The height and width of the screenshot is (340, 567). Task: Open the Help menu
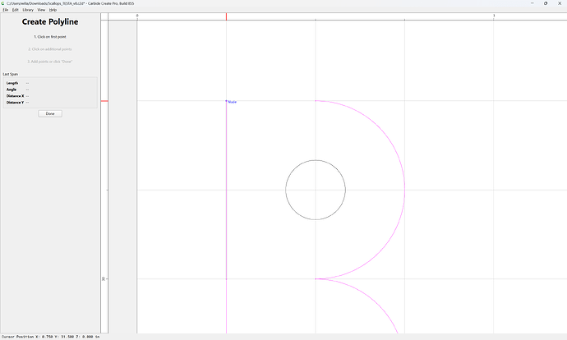53,10
